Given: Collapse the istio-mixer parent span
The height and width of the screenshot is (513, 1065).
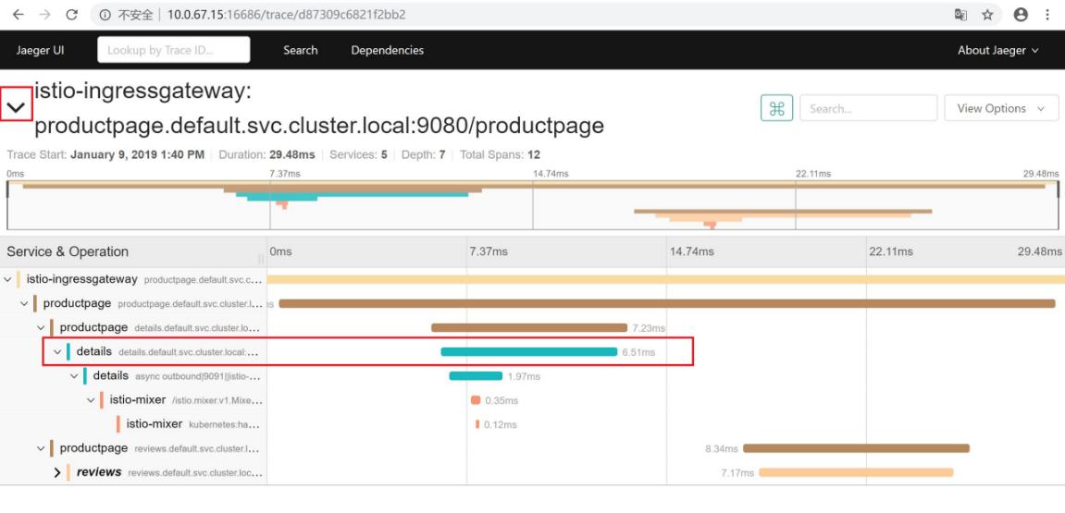Looking at the screenshot, I should 92,400.
